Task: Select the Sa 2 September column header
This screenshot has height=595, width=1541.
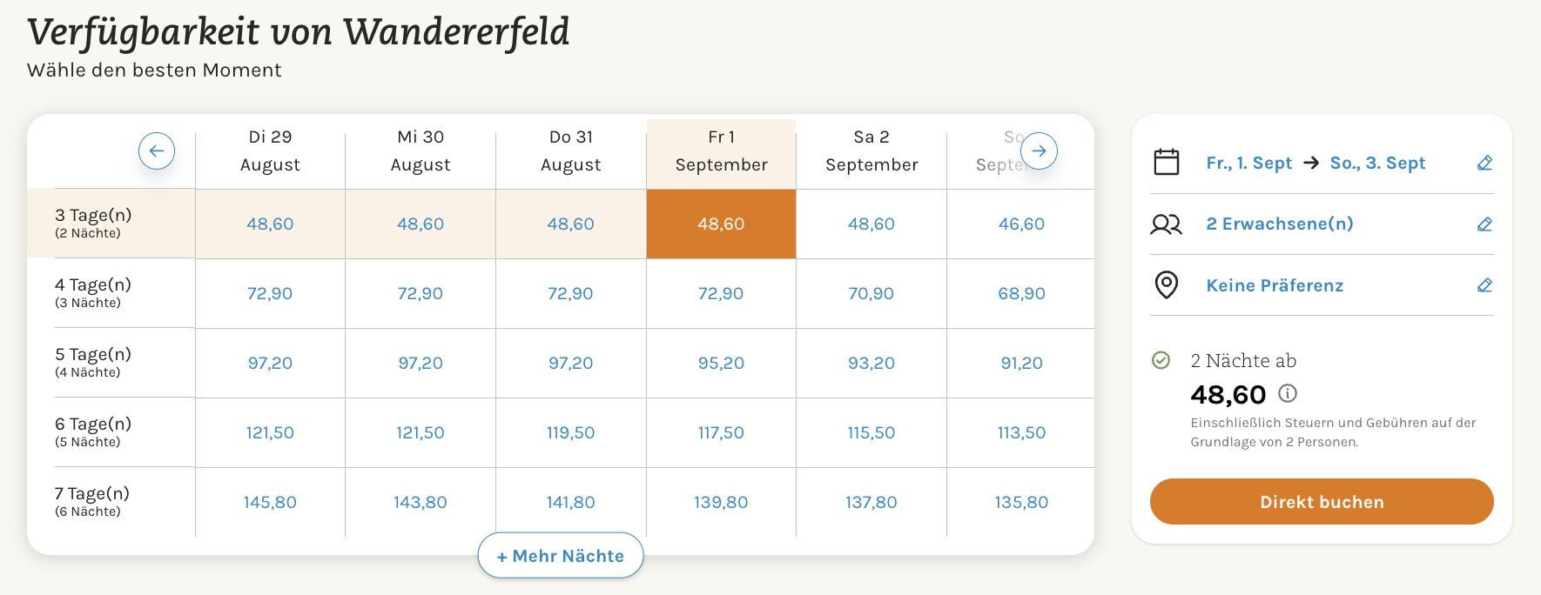Action: (x=871, y=151)
